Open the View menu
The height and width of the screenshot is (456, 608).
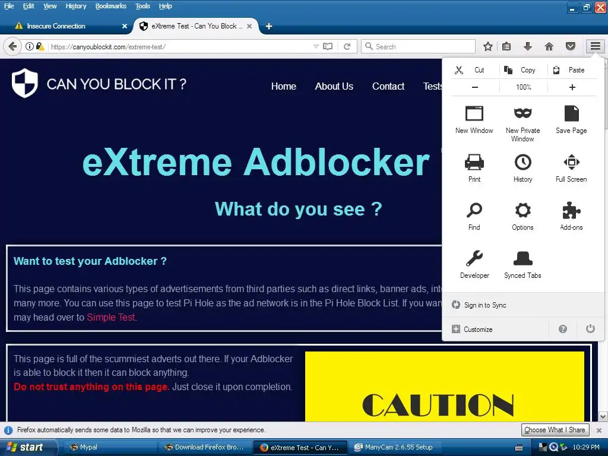(50, 6)
